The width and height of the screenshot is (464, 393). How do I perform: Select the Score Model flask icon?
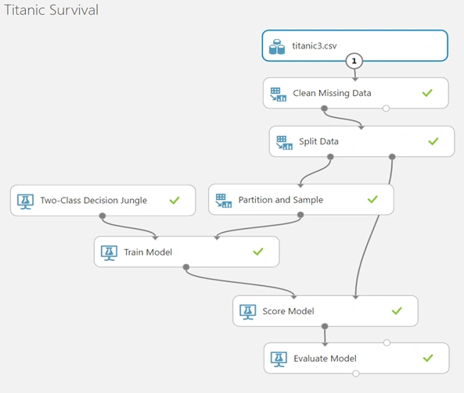[x=248, y=312]
